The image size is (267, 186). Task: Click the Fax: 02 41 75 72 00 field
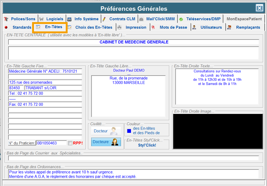[45, 105]
